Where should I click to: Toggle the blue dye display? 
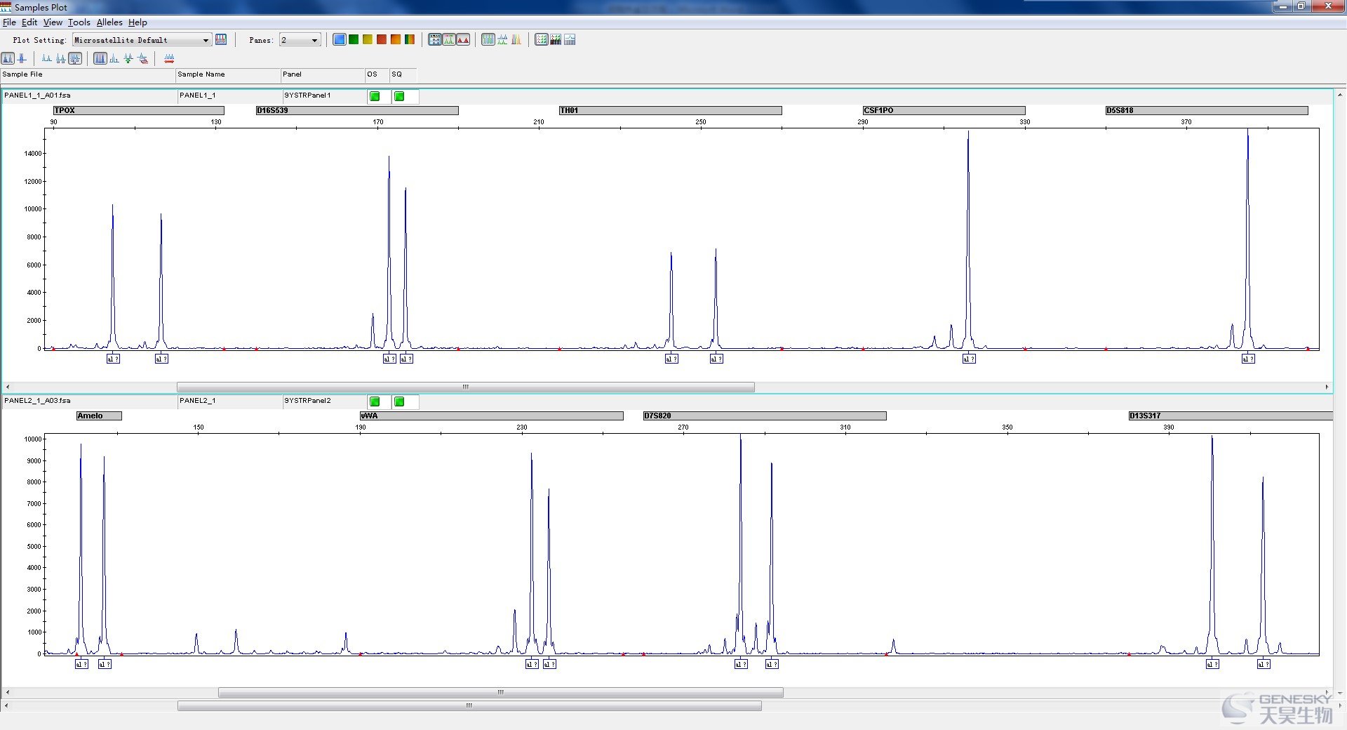click(340, 40)
